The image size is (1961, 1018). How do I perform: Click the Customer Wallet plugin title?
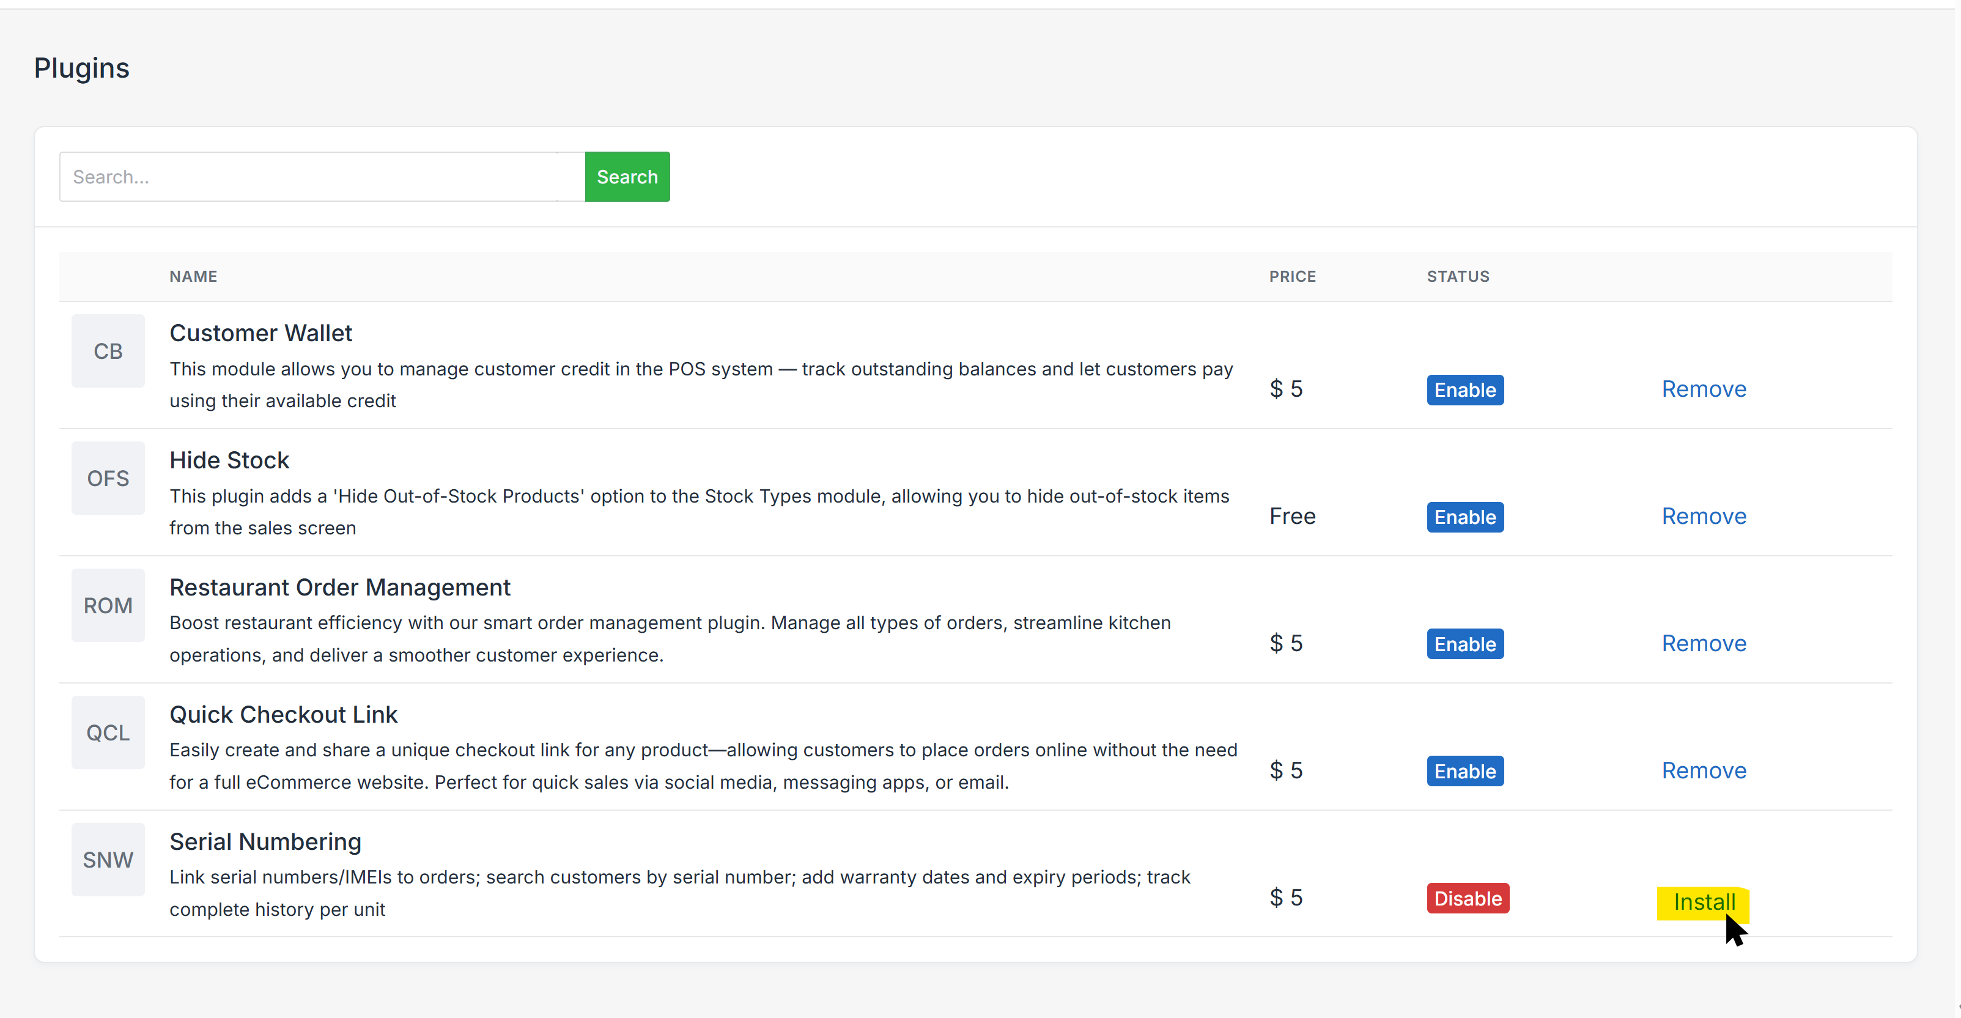click(x=260, y=333)
